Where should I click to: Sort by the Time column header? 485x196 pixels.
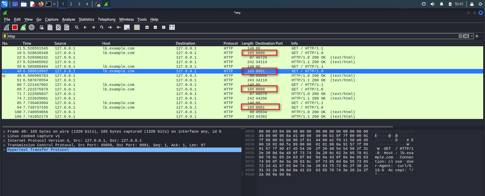pyautogui.click(x=38, y=43)
